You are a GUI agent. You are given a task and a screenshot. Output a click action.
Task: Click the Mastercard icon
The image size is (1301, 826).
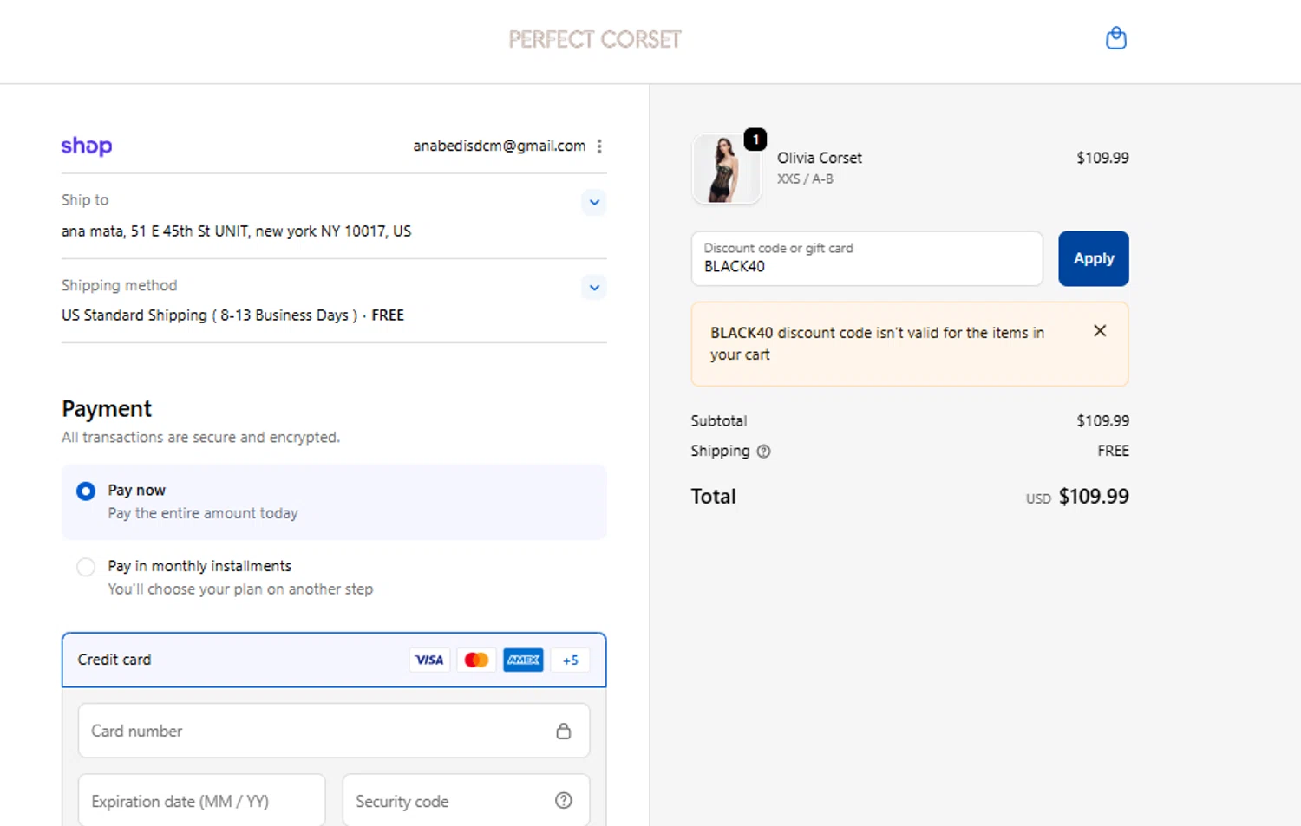pos(476,660)
